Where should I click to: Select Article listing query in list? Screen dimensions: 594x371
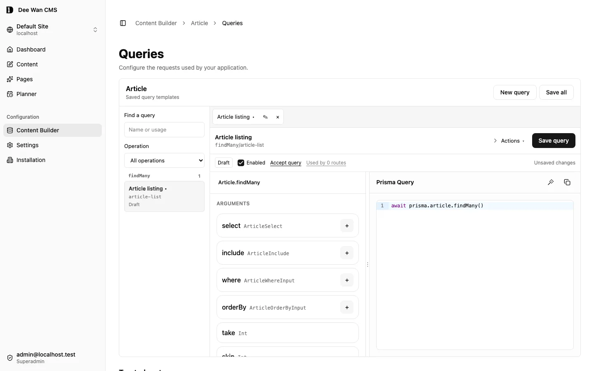click(164, 196)
